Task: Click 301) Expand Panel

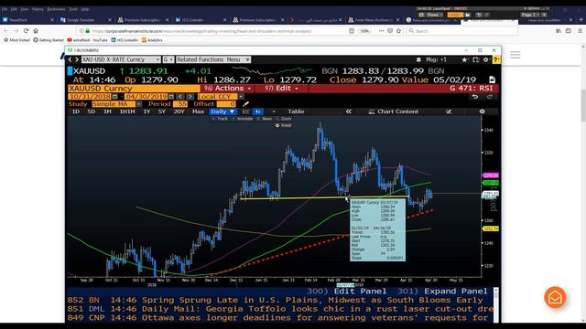Action: coord(442,292)
